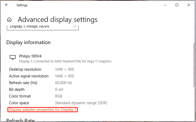
Task: Open Display adapter properties for Display 1
Action: click(42, 110)
